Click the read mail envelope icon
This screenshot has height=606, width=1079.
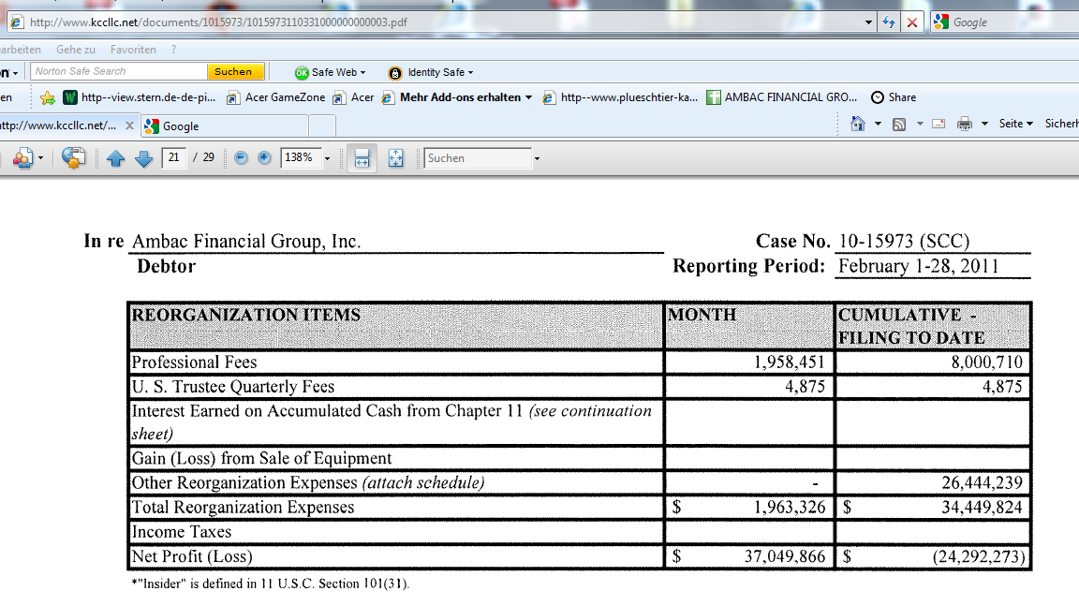(x=939, y=124)
